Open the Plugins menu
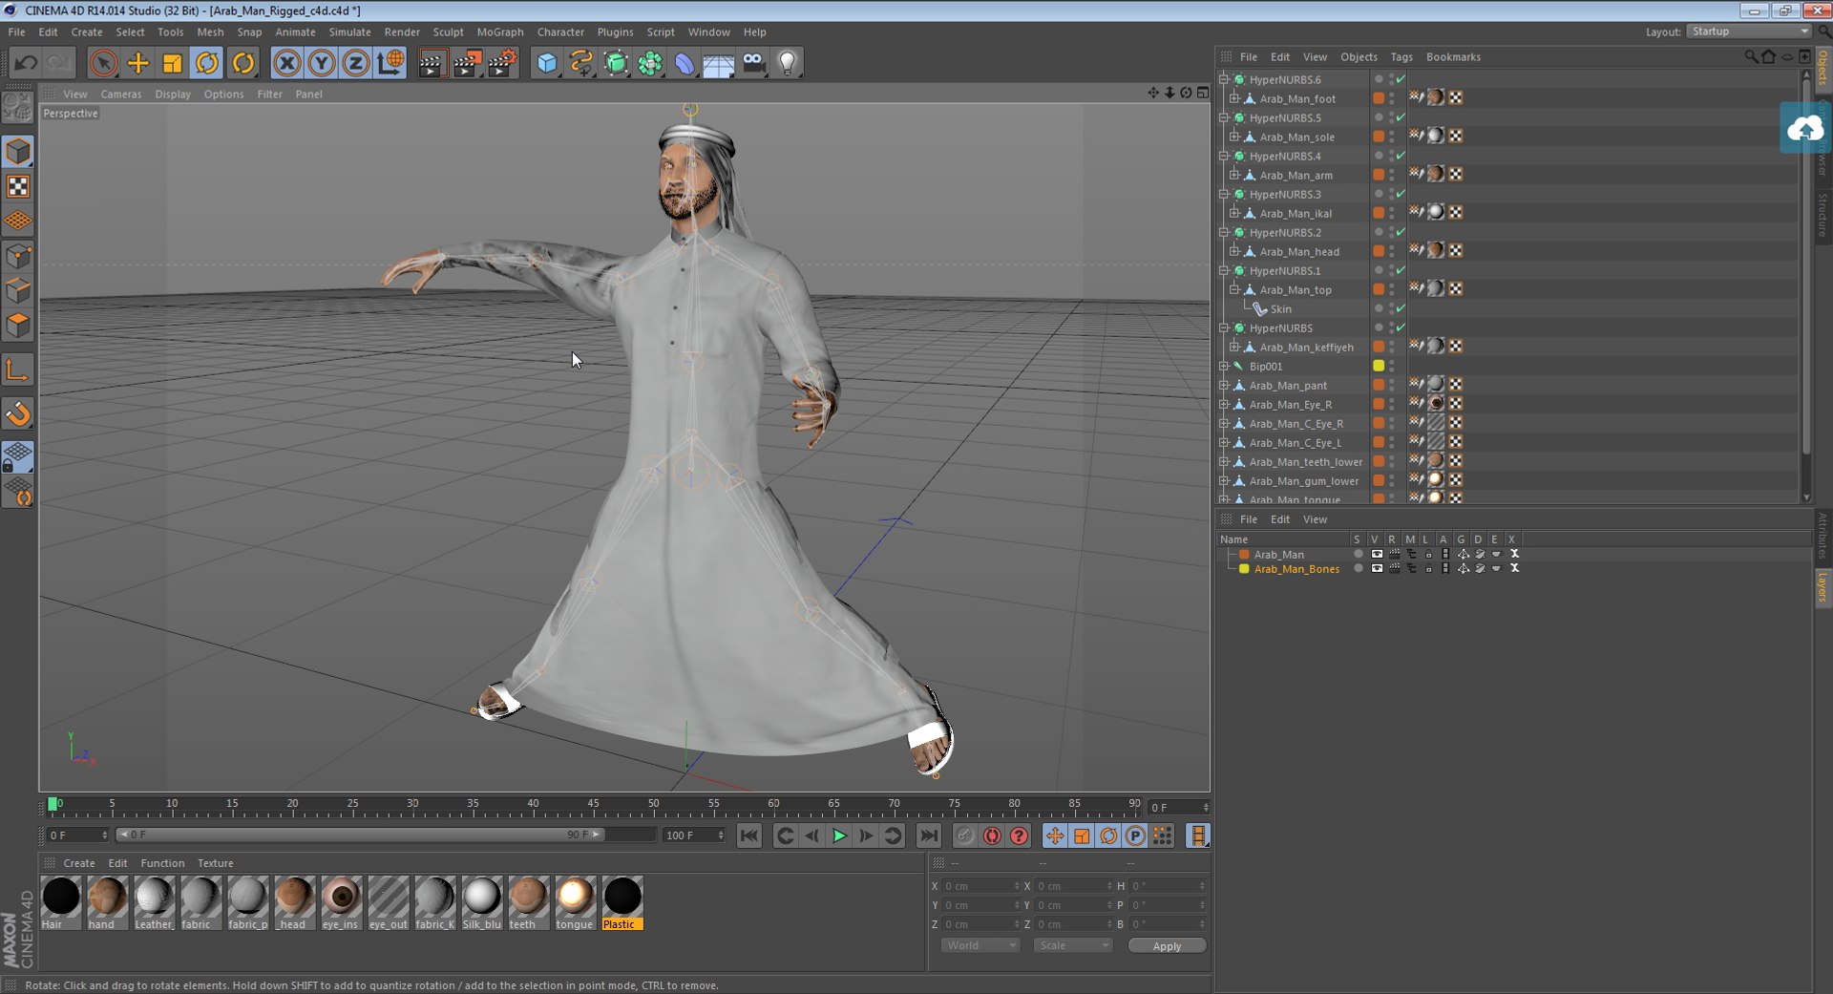 pyautogui.click(x=615, y=32)
